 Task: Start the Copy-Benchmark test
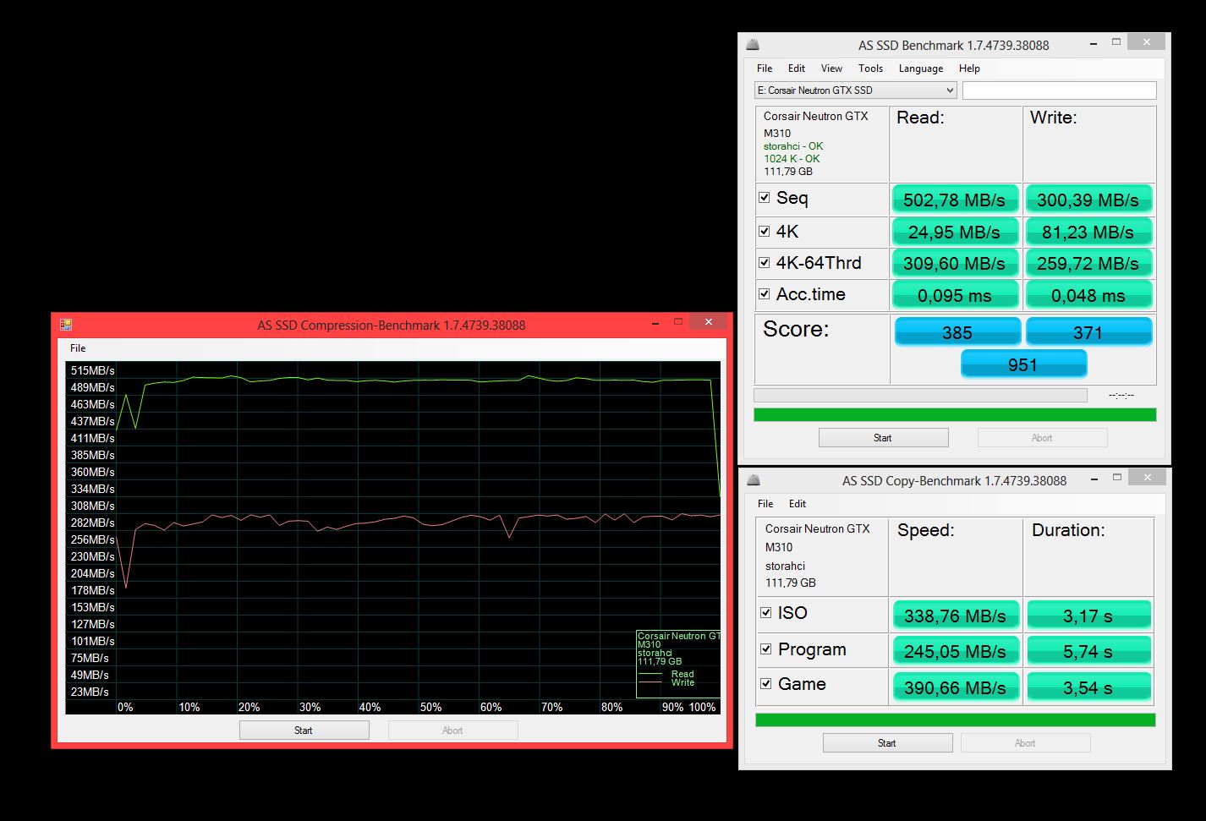click(887, 742)
